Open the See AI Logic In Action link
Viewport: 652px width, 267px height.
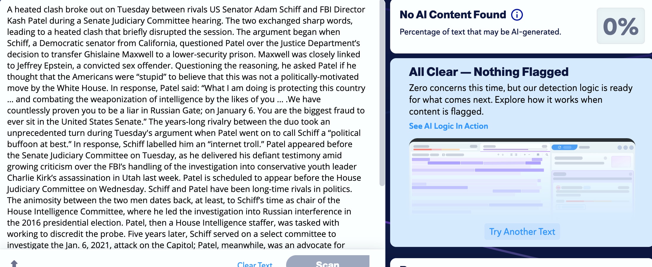tap(448, 126)
